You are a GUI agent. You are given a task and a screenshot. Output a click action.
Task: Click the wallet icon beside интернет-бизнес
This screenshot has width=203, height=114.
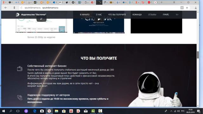click(x=20, y=68)
